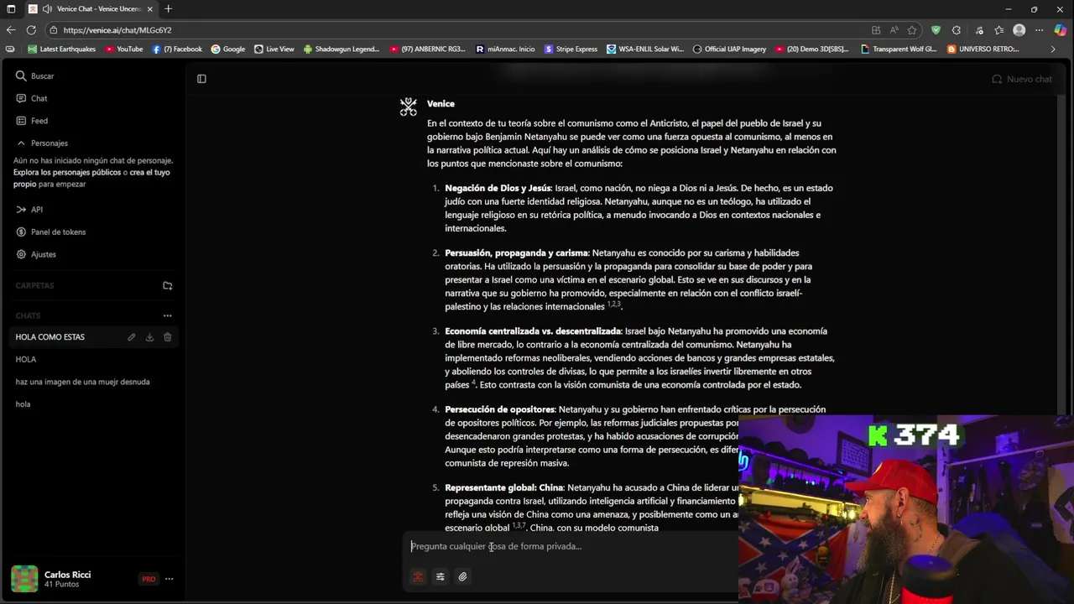The width and height of the screenshot is (1074, 604).
Task: Open the WSA-ENLIL Solar Wind bookmark
Action: [x=645, y=49]
